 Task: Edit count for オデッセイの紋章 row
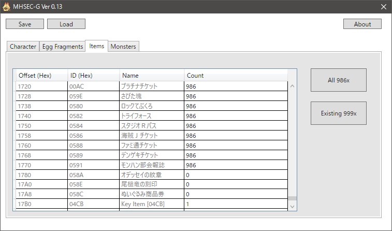click(x=236, y=175)
